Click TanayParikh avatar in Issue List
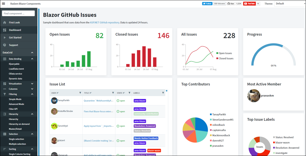This screenshot has height=156, width=306. 54,101
